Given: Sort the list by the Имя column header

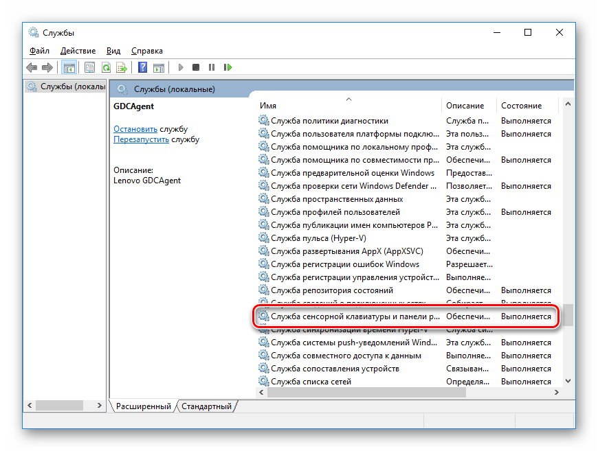Looking at the screenshot, I should coord(268,106).
